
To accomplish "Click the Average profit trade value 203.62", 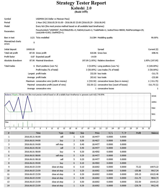I will click(93, 77).
